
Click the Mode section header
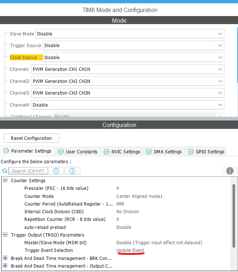[x=119, y=20]
